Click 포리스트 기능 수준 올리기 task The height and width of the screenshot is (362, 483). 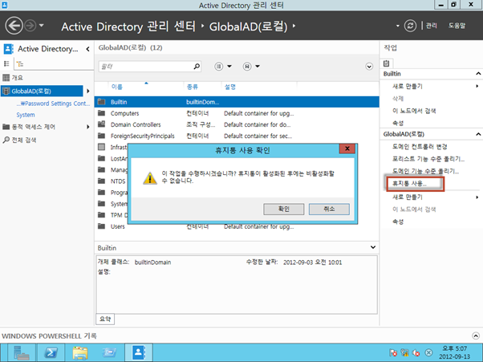(428, 159)
